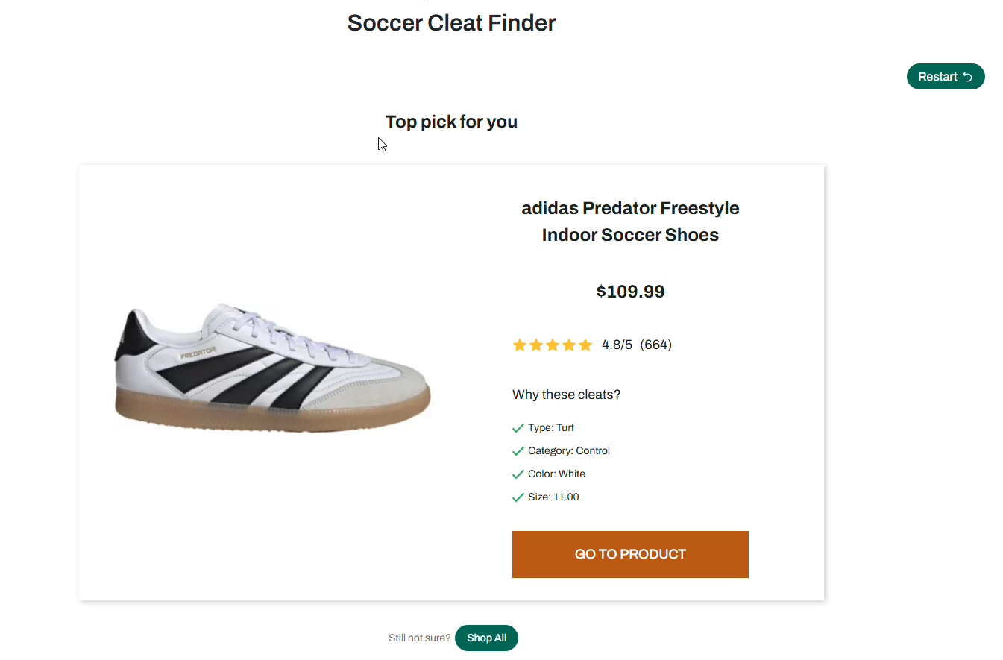Click the $109.99 price

tap(630, 292)
